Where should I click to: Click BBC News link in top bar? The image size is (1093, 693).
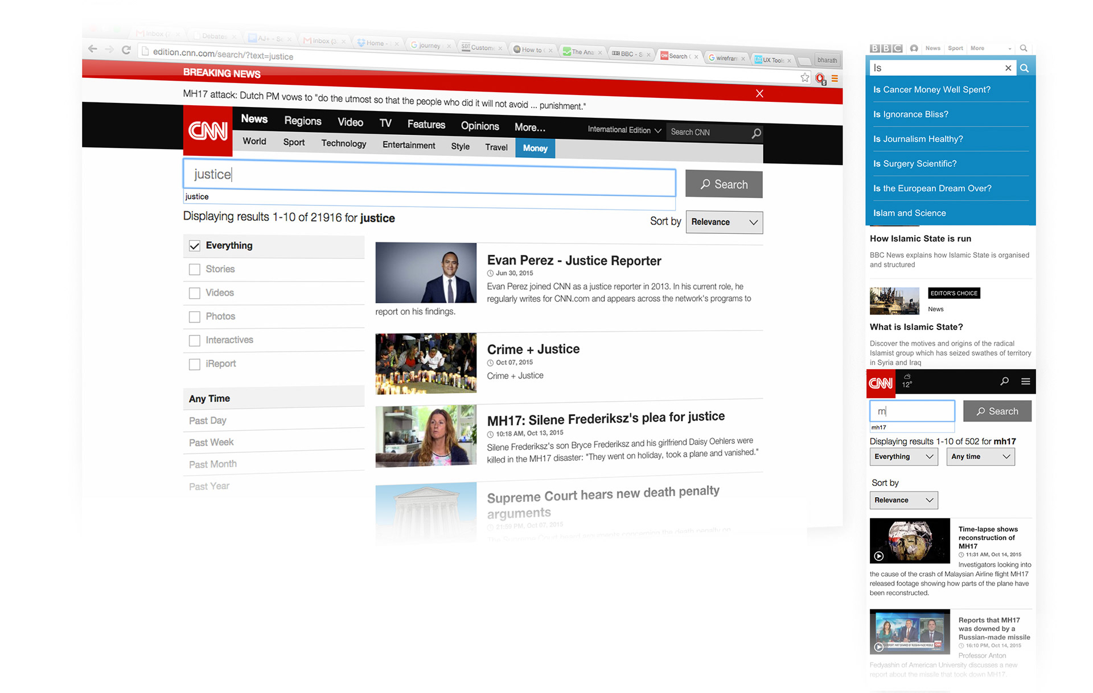point(932,48)
